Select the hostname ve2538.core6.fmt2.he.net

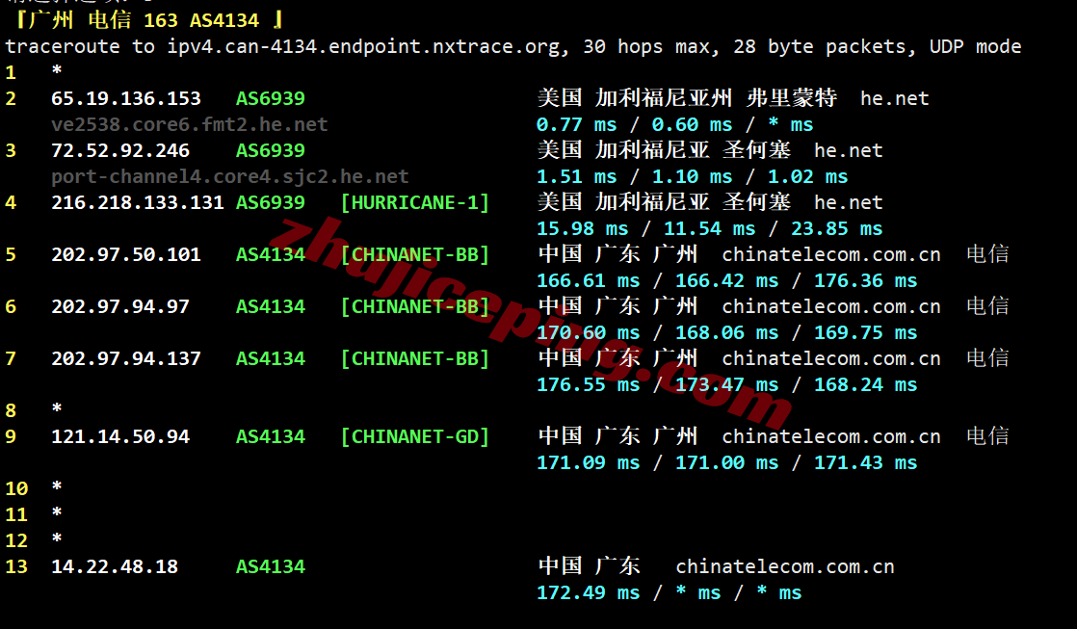(190, 124)
